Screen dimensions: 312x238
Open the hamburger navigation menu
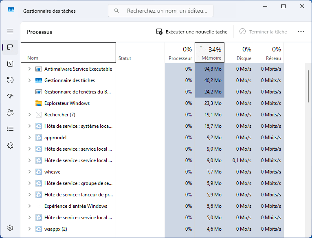[x=10, y=31]
